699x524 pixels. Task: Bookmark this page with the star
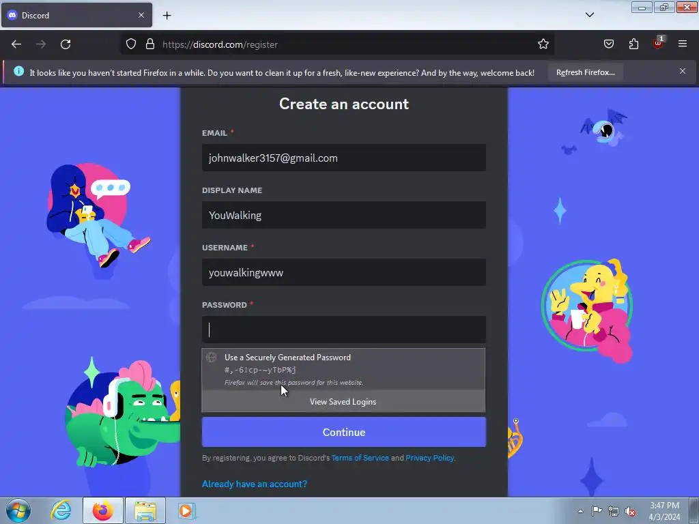pos(543,44)
